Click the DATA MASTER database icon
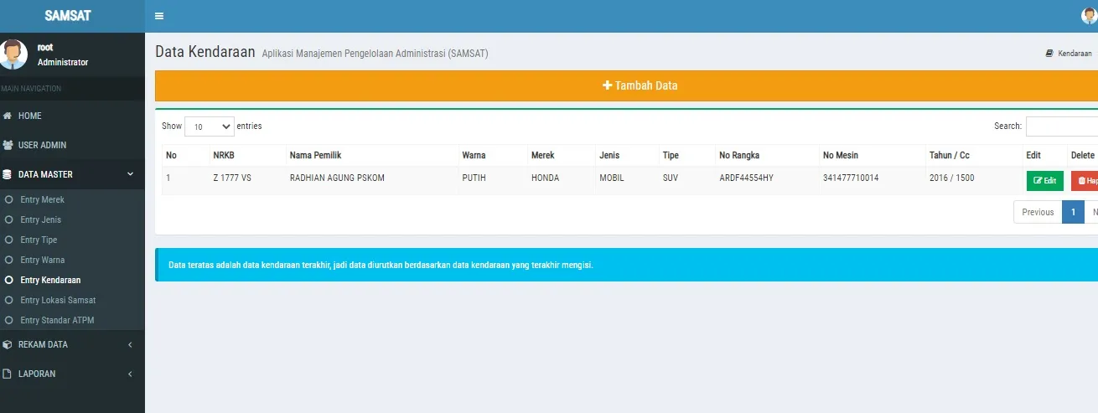The image size is (1098, 413). [8, 174]
